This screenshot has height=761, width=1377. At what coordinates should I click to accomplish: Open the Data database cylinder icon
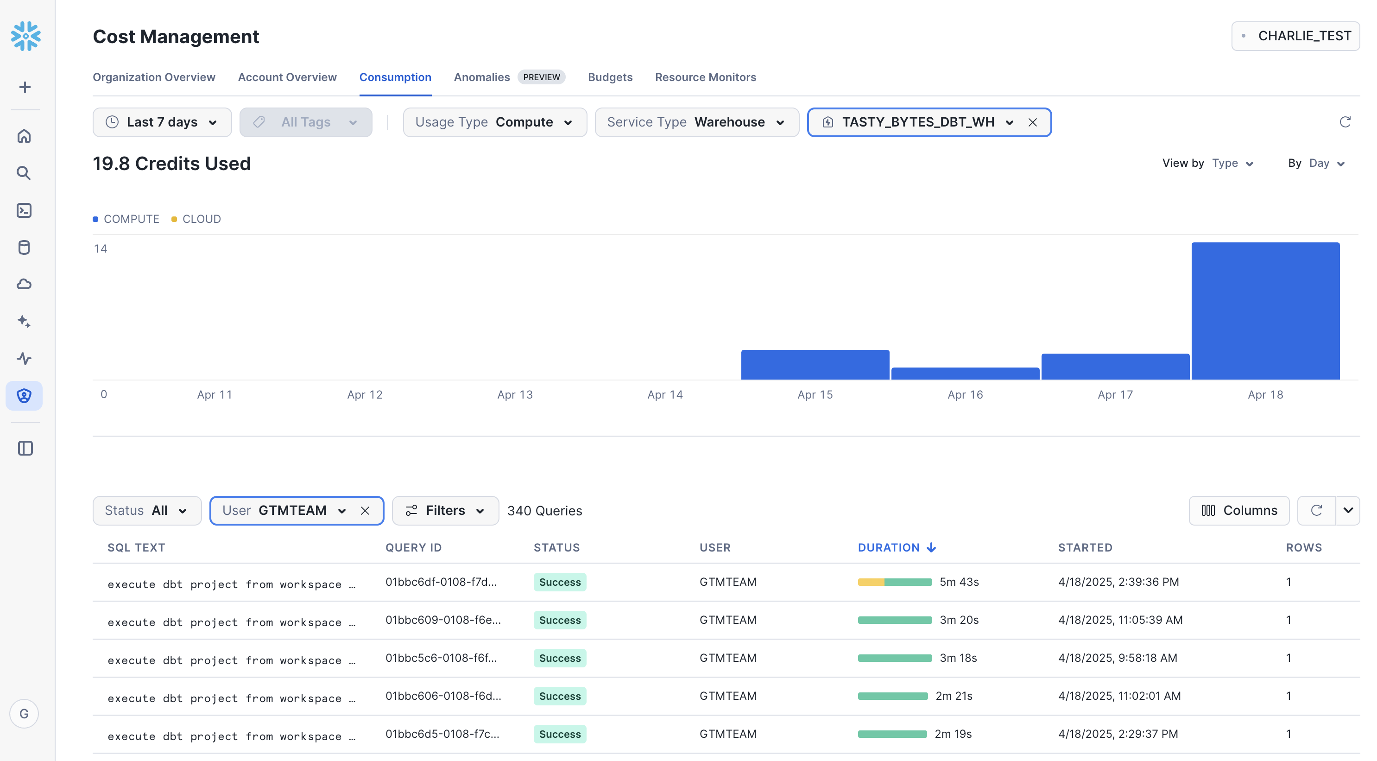click(24, 247)
